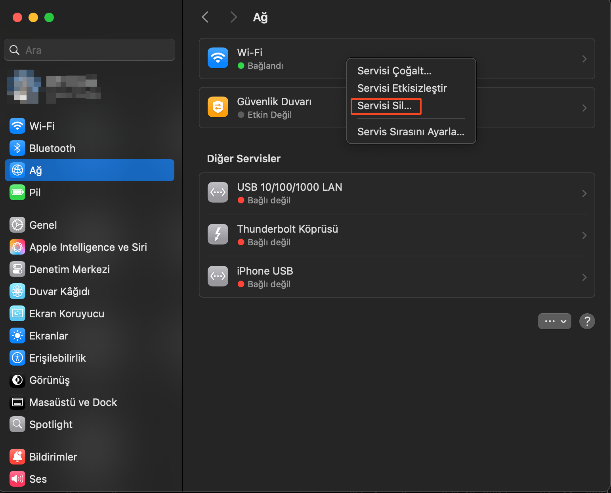Click the Thunderbolt Köprüsü service name
Image resolution: width=611 pixels, height=493 pixels.
[x=288, y=229]
